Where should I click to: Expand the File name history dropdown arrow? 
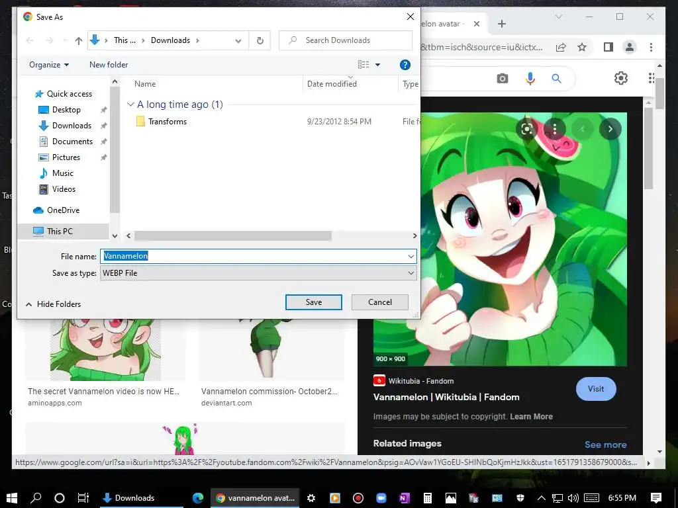pos(411,256)
